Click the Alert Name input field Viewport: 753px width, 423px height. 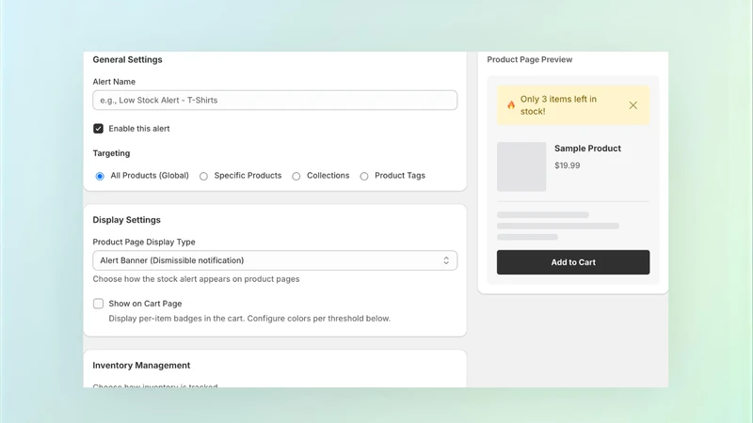coord(275,101)
